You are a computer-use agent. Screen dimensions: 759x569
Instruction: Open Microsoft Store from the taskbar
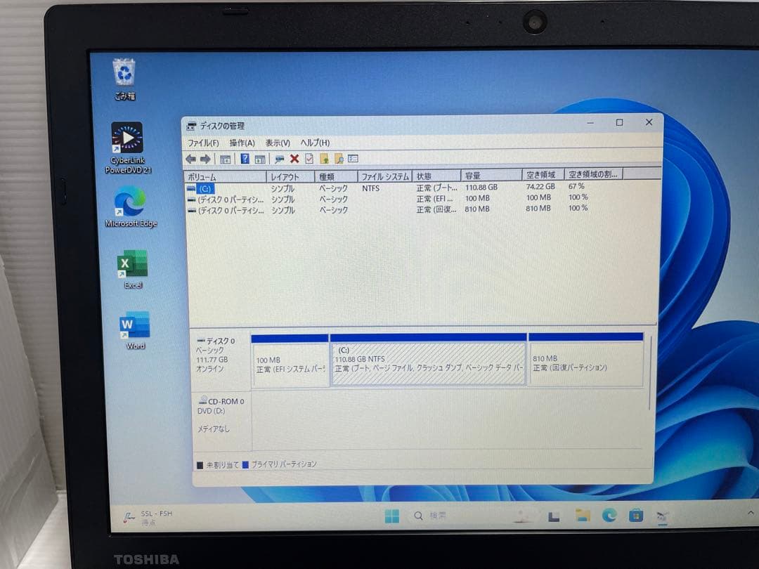click(x=635, y=516)
